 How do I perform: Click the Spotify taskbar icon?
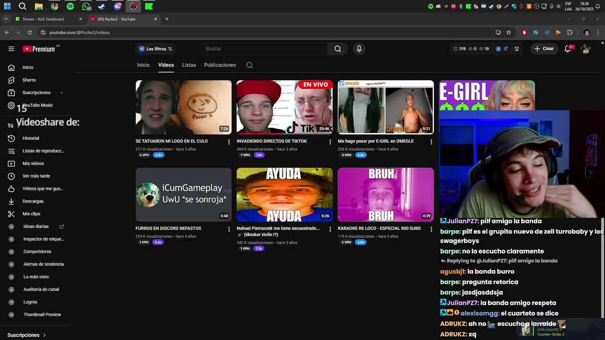pyautogui.click(x=70, y=7)
